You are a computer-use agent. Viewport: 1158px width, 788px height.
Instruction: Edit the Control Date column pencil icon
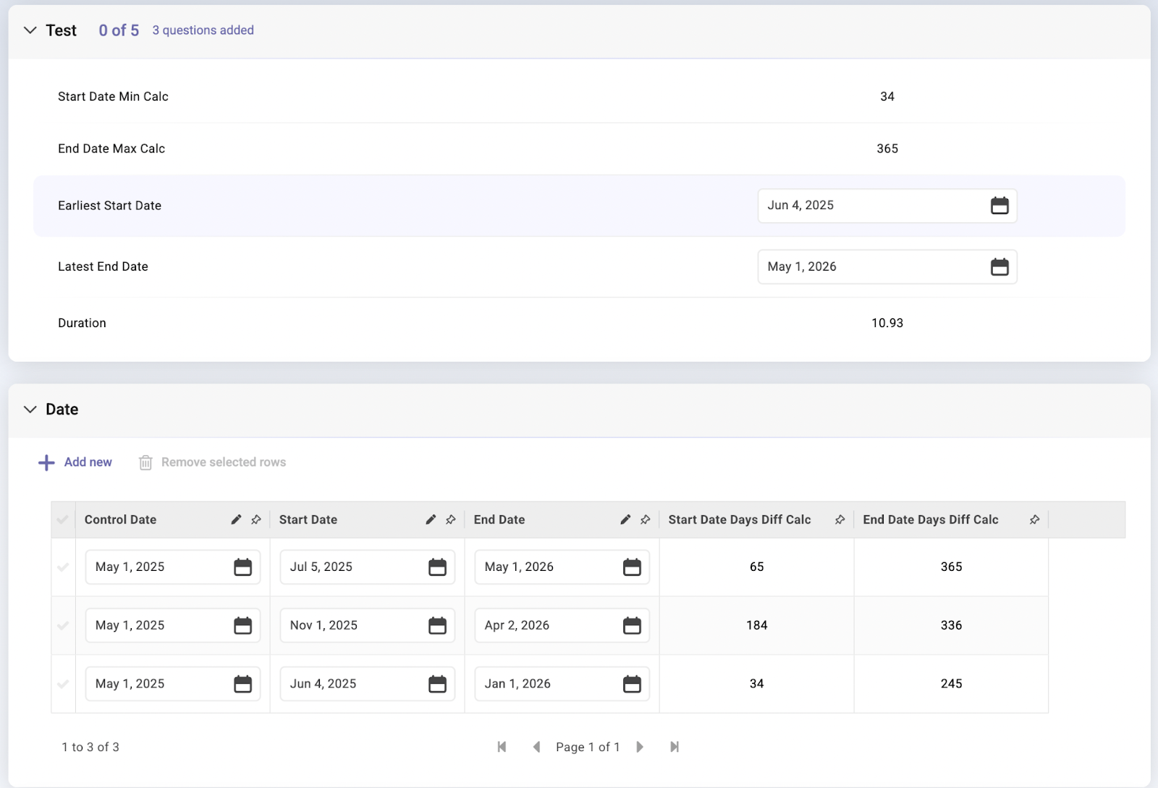(x=236, y=520)
